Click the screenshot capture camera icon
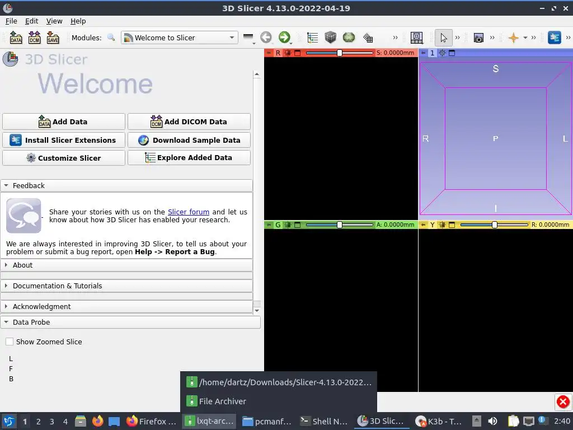This screenshot has width=573, height=430. point(478,38)
